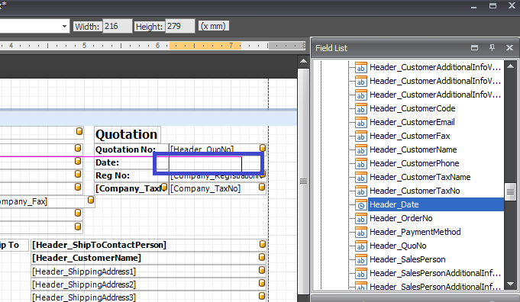520x302 pixels.
Task: Select Header_CustomerFax in the field list
Action: coord(409,136)
